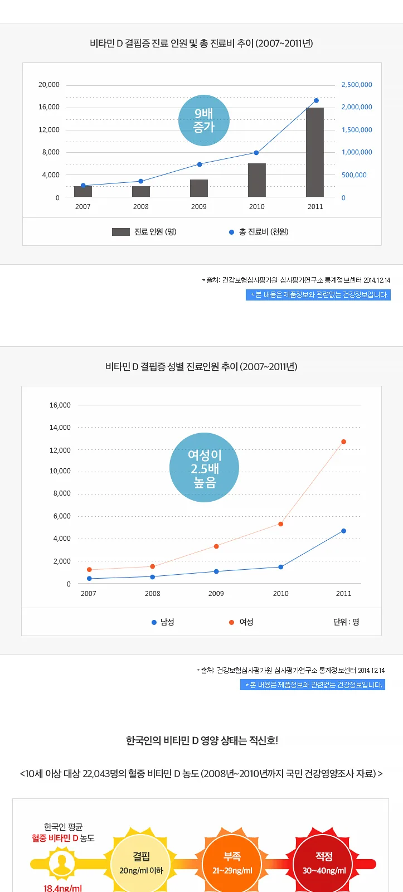Click the 2008 총 진료비 blue data point
Screen dimensions: 403x892
pos(140,181)
